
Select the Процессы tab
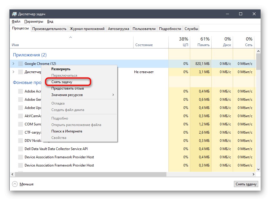tap(20, 28)
